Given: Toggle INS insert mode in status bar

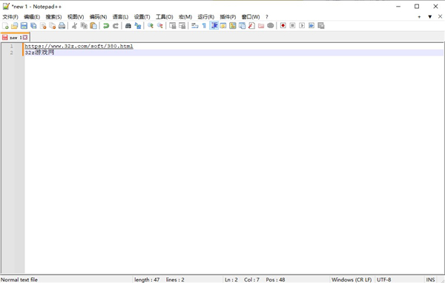Looking at the screenshot, I should 430,279.
